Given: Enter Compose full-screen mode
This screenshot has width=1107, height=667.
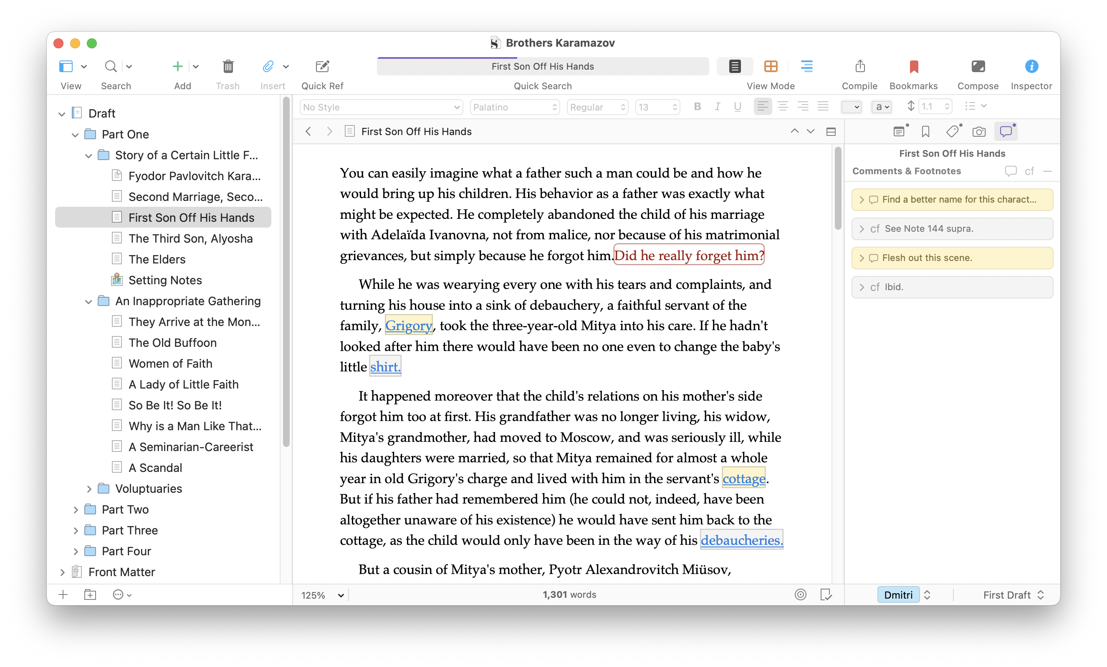Looking at the screenshot, I should click(978, 66).
